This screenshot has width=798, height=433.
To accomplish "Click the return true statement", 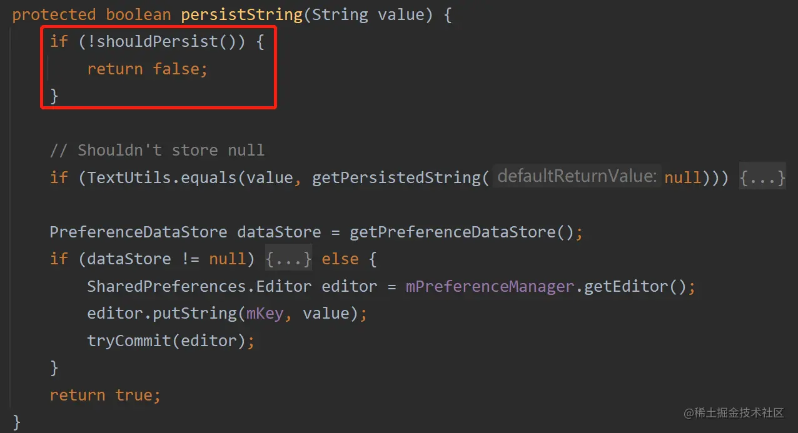I will coord(105,396).
